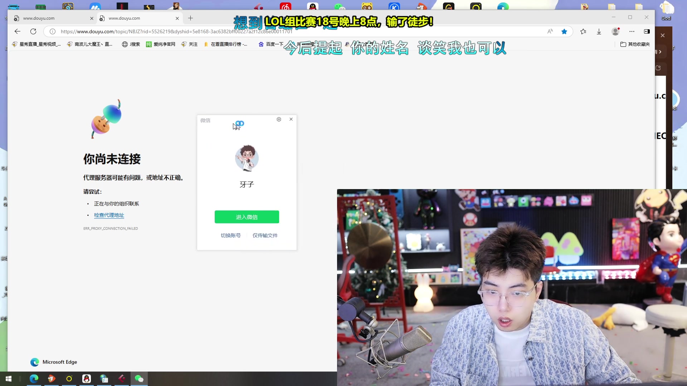The height and width of the screenshot is (386, 687).
Task: Open the WeChat settings gear icon
Action: click(x=279, y=119)
